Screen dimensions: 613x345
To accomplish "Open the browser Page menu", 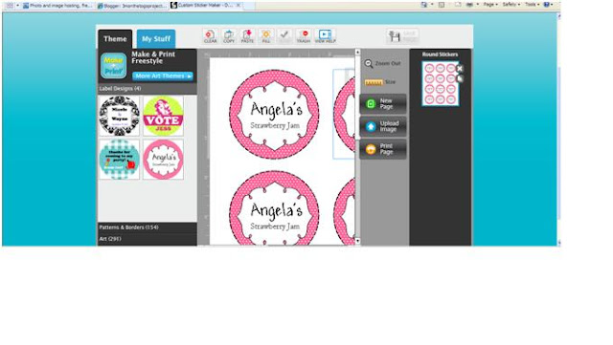I will tap(490, 4).
